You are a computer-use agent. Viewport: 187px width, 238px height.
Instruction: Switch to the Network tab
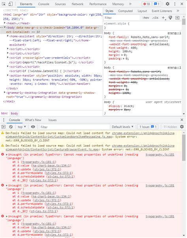pyautogui.click(x=77, y=4)
